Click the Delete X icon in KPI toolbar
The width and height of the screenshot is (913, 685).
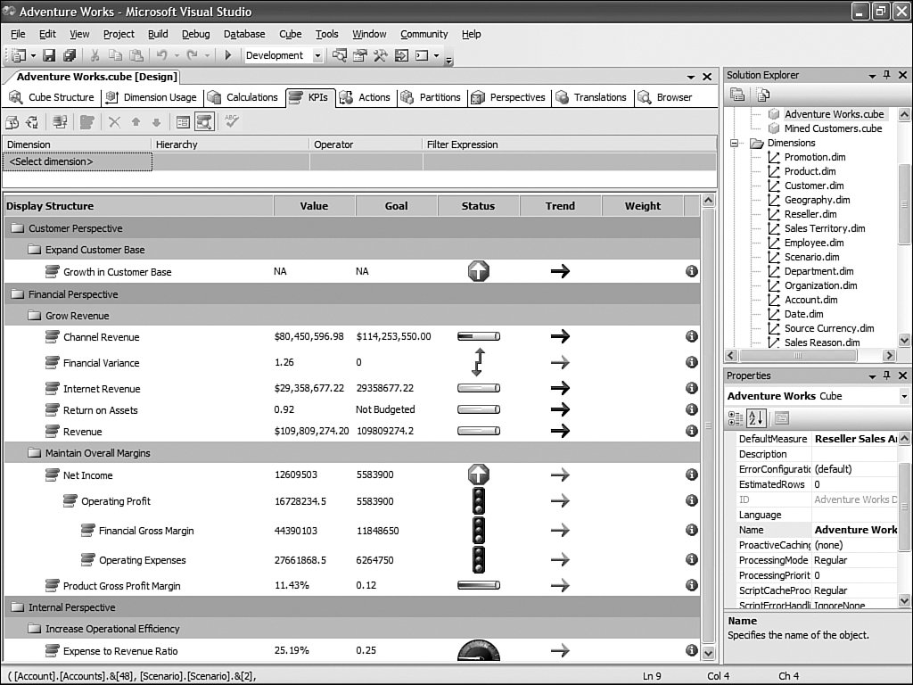pos(115,121)
